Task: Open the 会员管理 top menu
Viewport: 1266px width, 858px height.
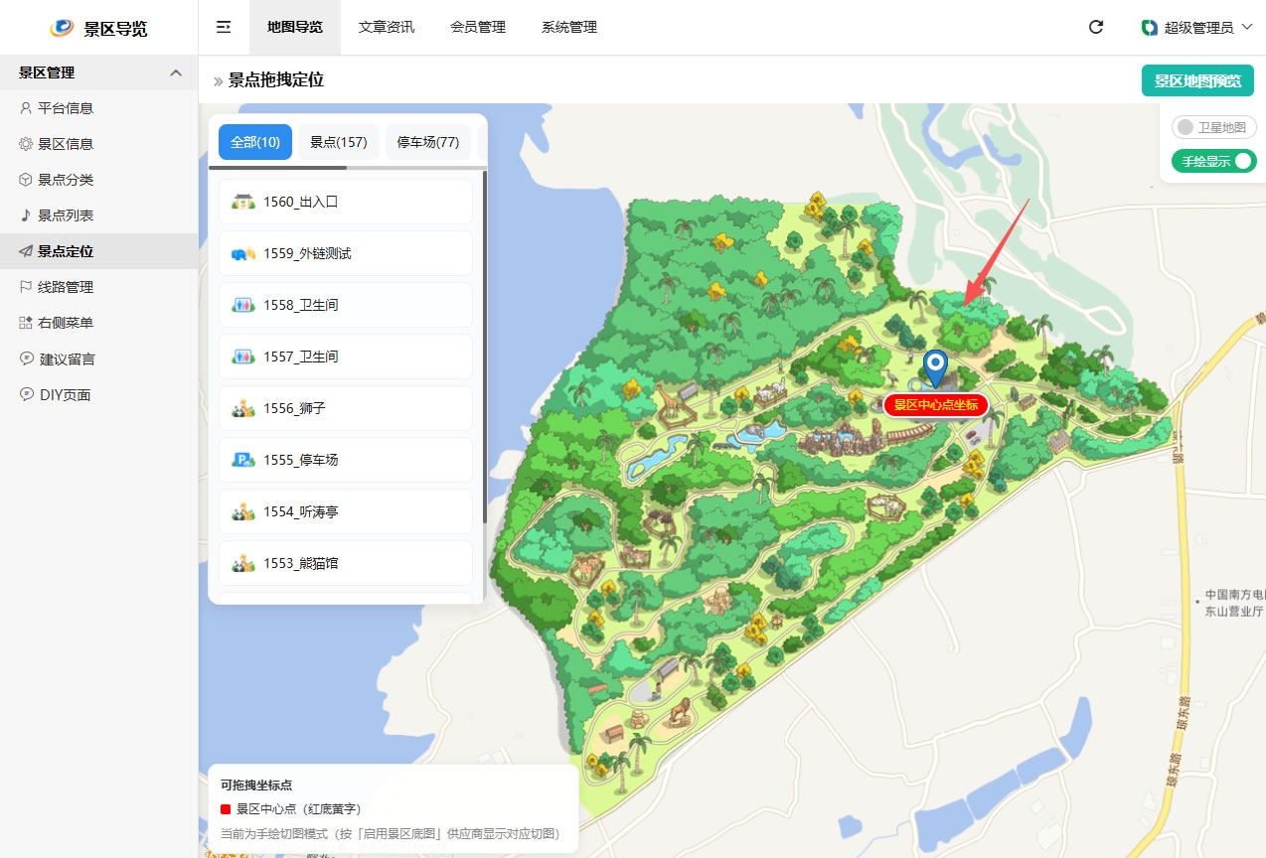Action: tap(478, 27)
